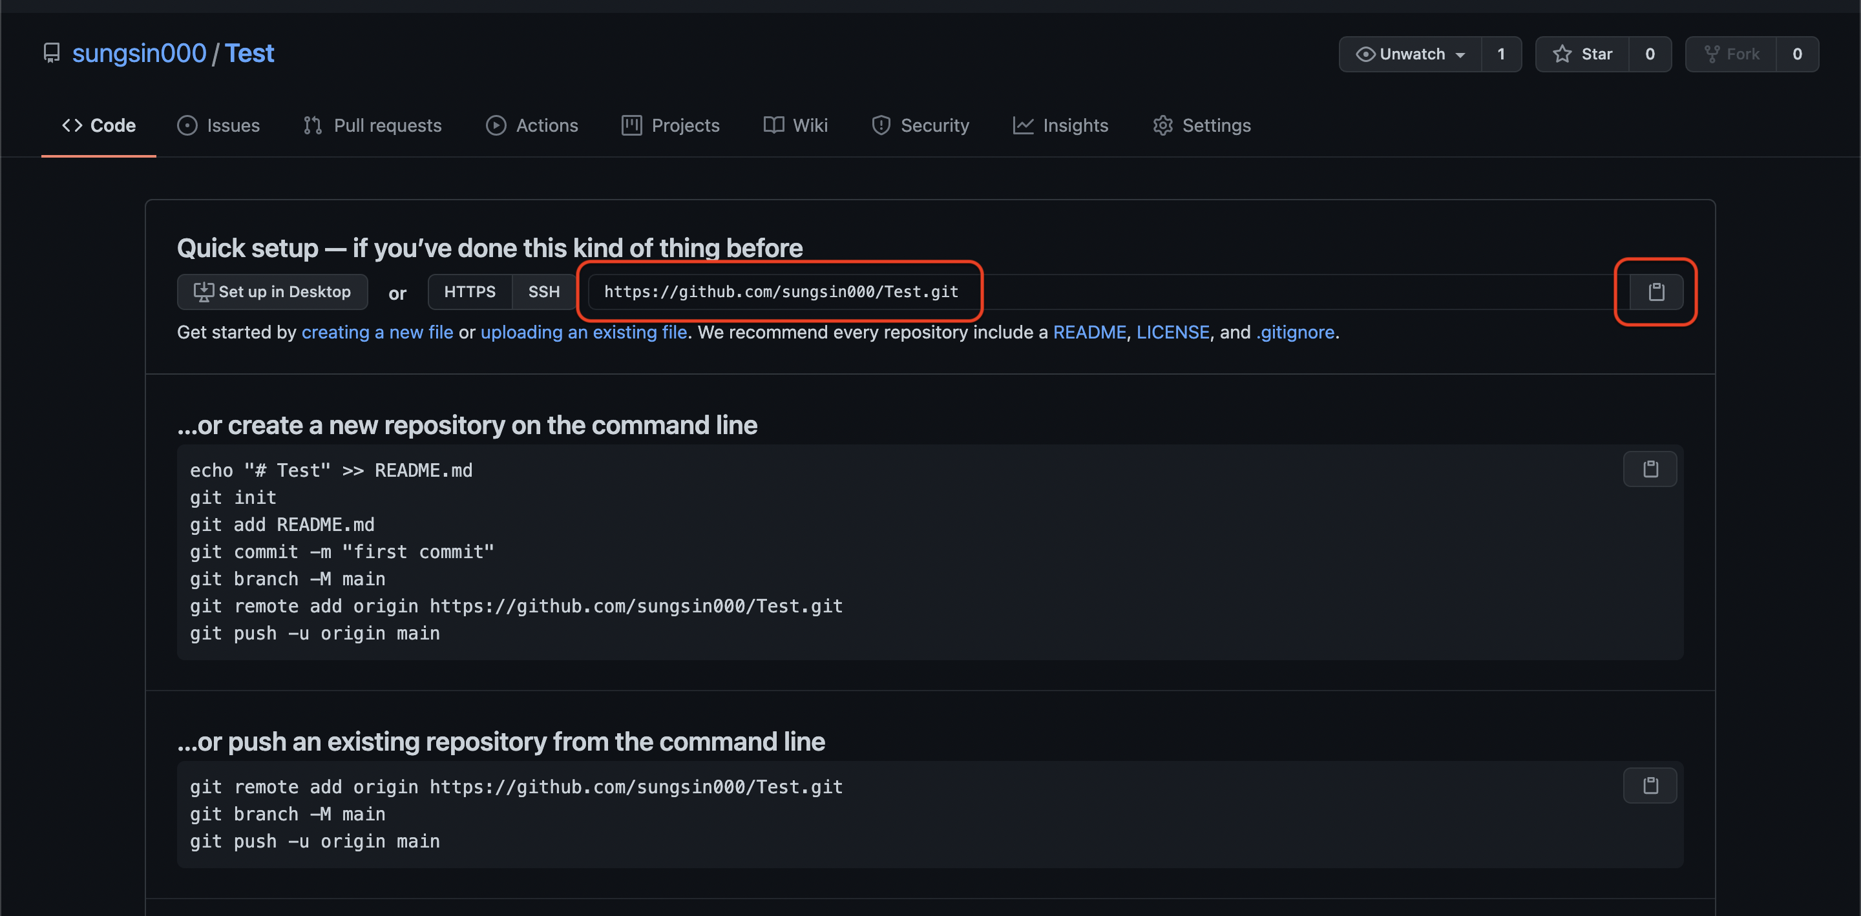Copy the new repository command block

pos(1650,470)
